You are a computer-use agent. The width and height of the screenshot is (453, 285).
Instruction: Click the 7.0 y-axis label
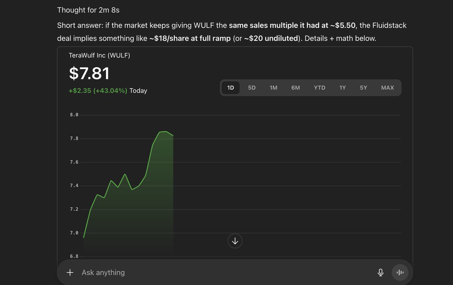[74, 233]
